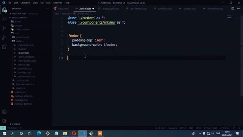Open Cortana circle on taskbar

click(21, 134)
